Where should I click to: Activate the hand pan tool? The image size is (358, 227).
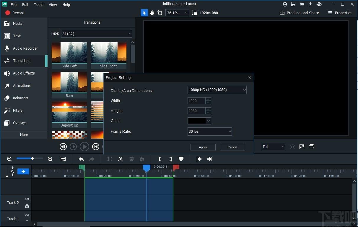point(152,13)
